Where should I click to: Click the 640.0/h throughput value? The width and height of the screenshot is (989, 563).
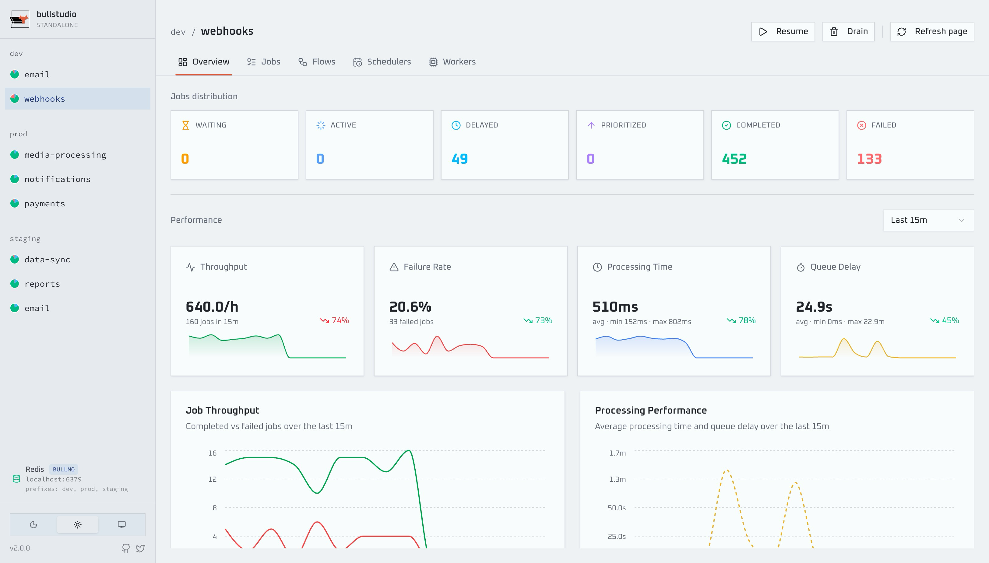[x=212, y=307]
